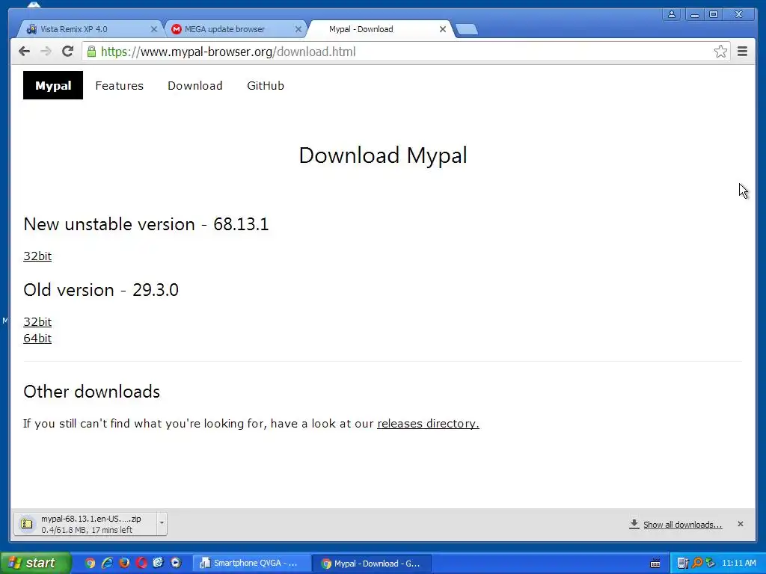Download the 32bit unstable 68.13.1 version
This screenshot has height=574, width=766.
(37, 256)
